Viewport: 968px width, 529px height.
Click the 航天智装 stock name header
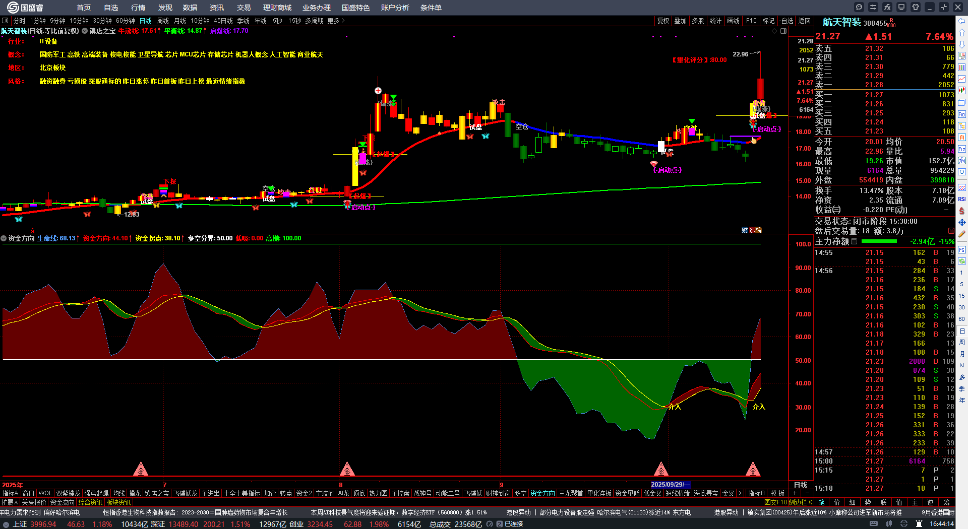click(842, 22)
